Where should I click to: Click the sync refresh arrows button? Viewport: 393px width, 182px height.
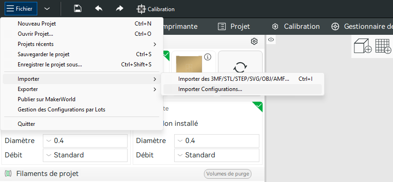(240, 67)
